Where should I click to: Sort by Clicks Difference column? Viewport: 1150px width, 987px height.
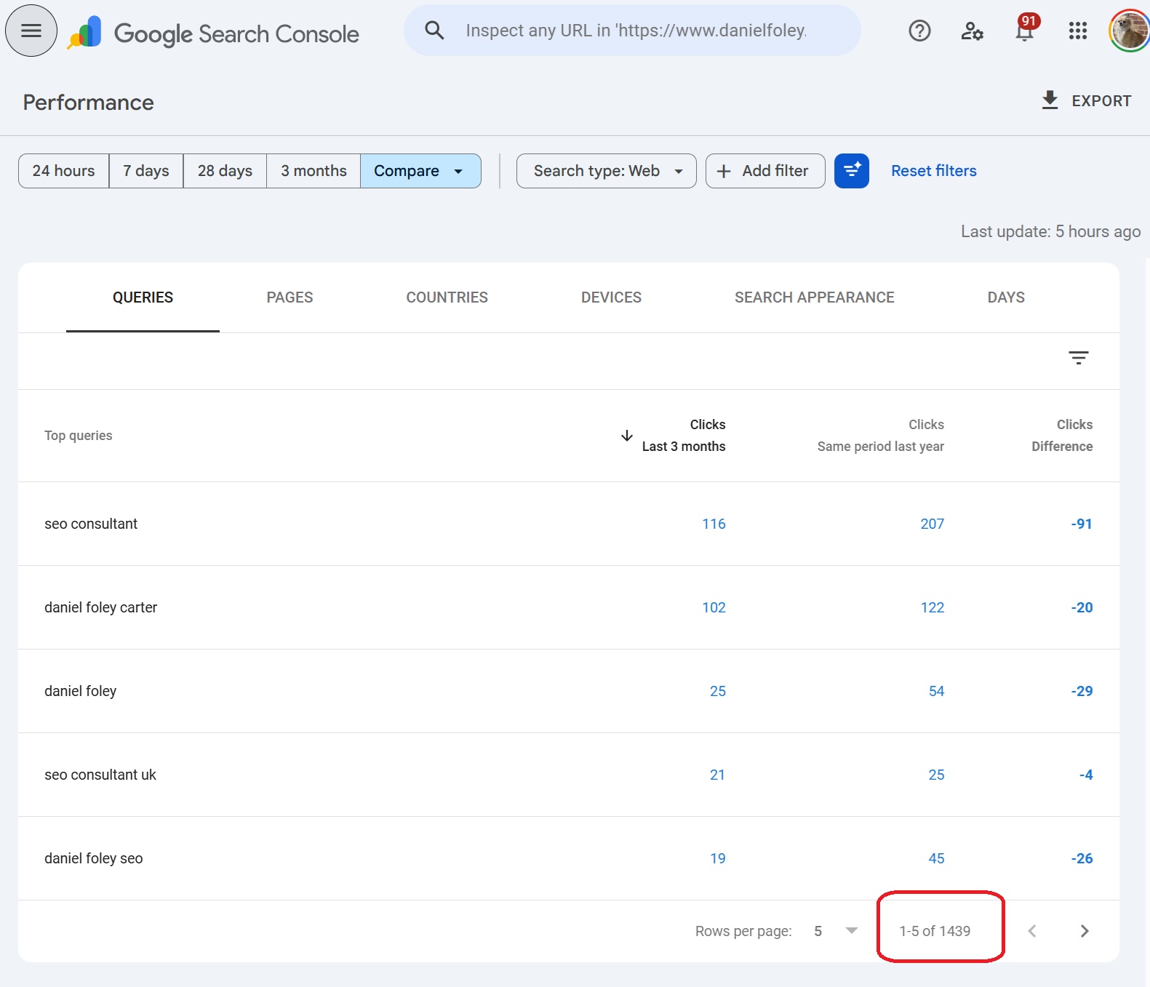coord(1062,436)
